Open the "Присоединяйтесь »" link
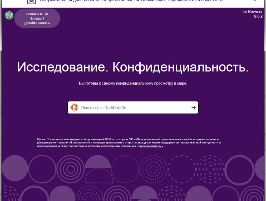 150,146
